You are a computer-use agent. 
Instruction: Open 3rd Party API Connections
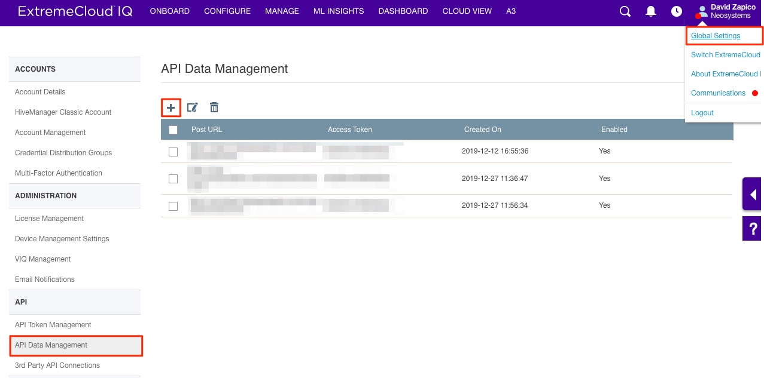coord(57,365)
